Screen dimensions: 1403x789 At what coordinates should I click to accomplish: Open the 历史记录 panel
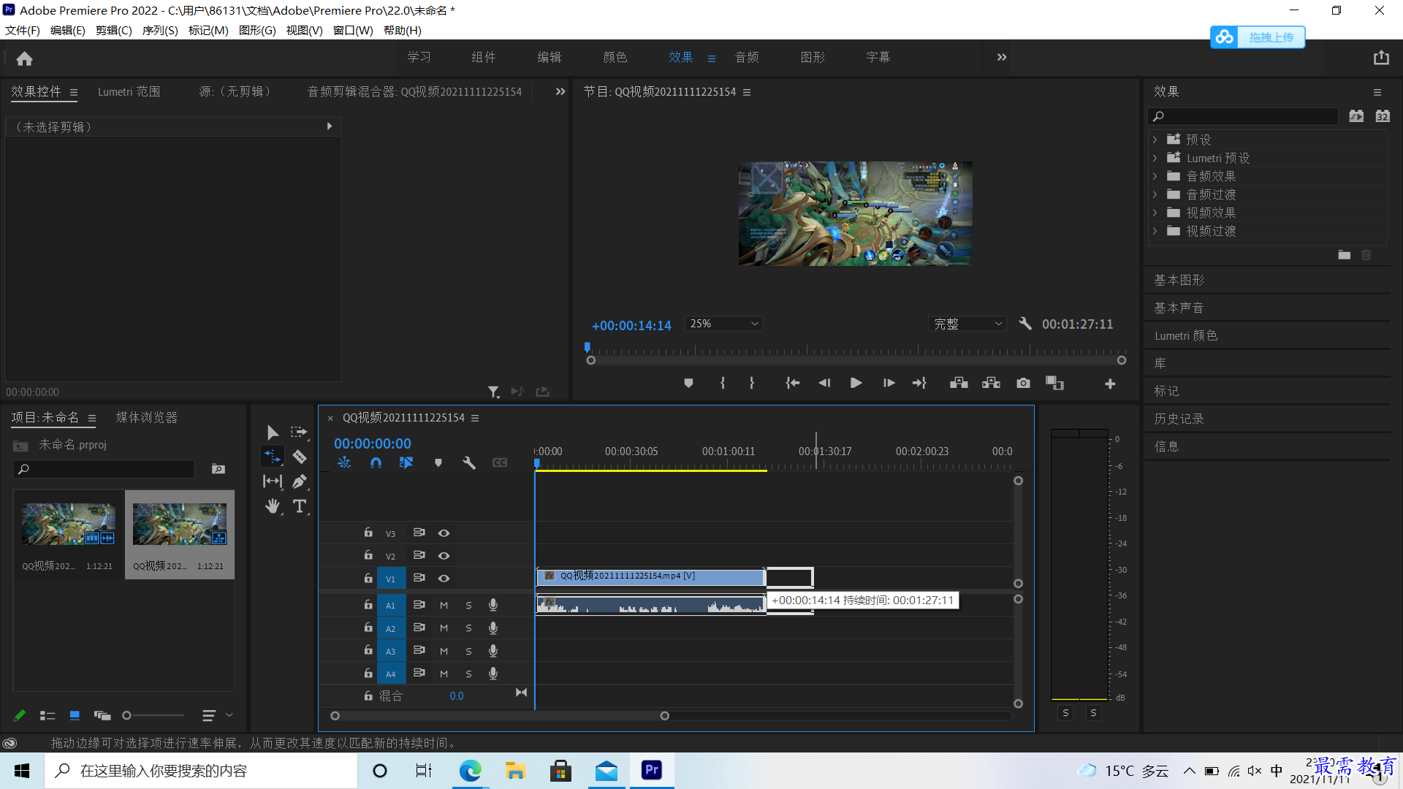(1179, 419)
